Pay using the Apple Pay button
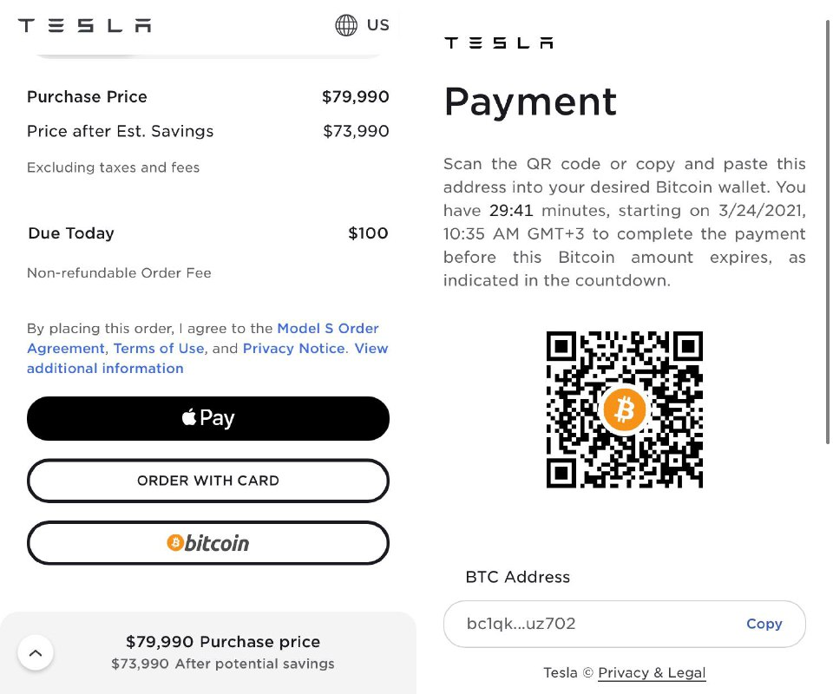Image resolution: width=833 pixels, height=694 pixels. [x=208, y=418]
